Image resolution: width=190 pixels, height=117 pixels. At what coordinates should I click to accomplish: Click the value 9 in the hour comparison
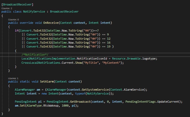(x=108, y=34)
